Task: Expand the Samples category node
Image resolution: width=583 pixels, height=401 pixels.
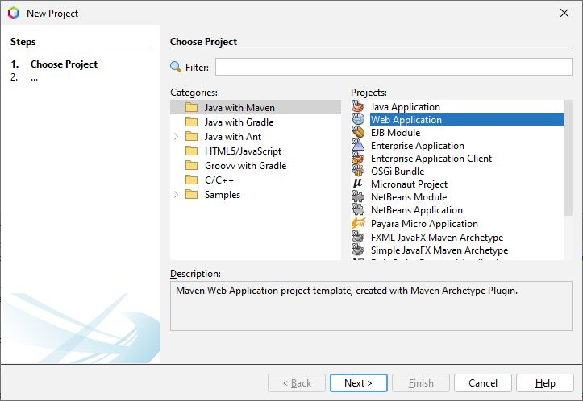Action: tap(176, 195)
